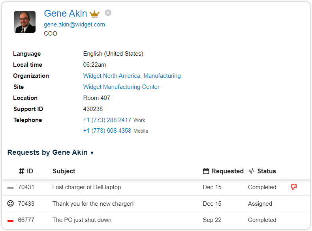The image size is (312, 231).
Task: Click the smiley face icon on request 70433
Action: [x=11, y=203]
